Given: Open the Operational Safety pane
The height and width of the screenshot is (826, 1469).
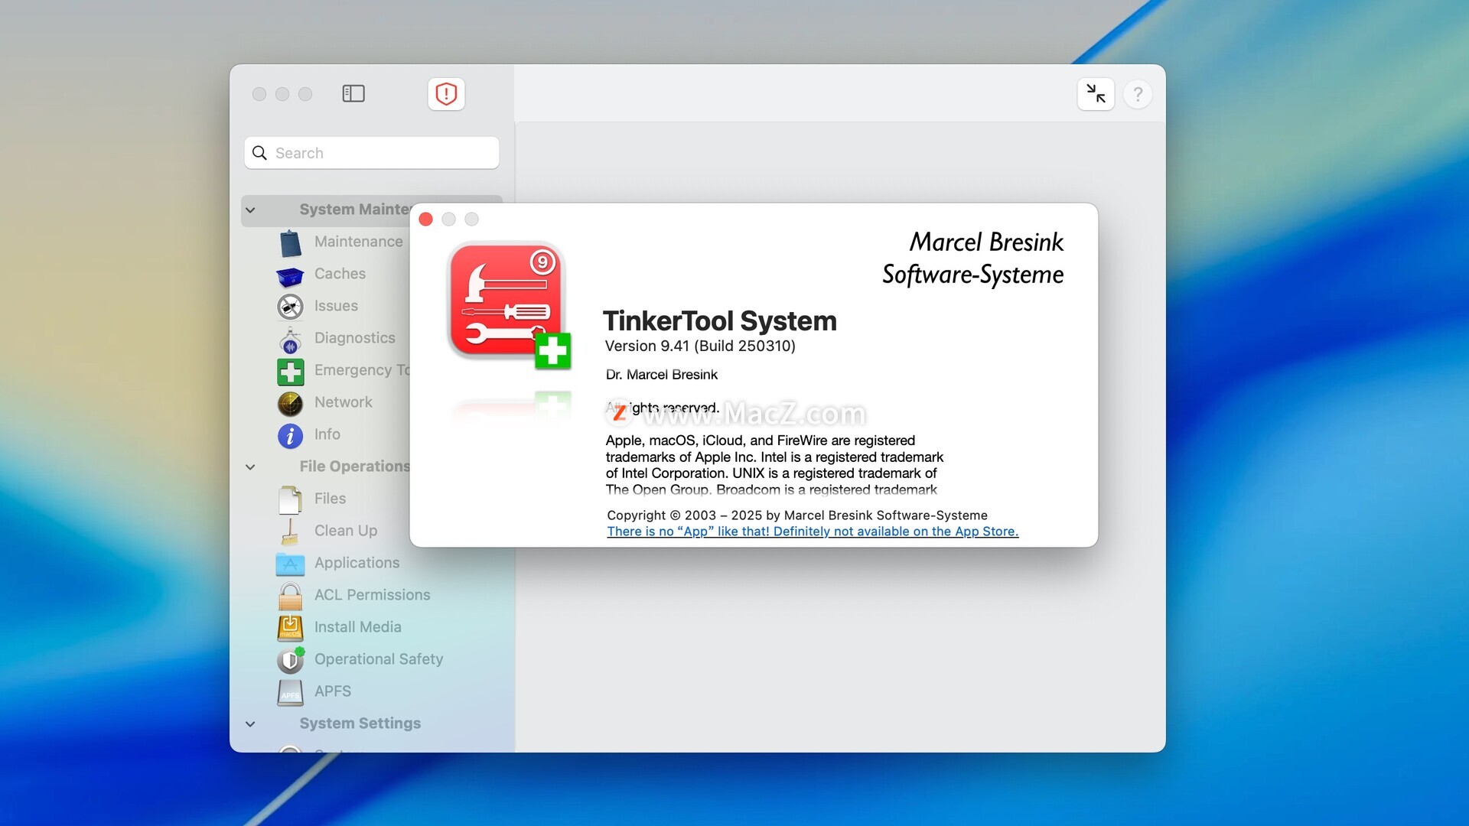Looking at the screenshot, I should pos(379,659).
